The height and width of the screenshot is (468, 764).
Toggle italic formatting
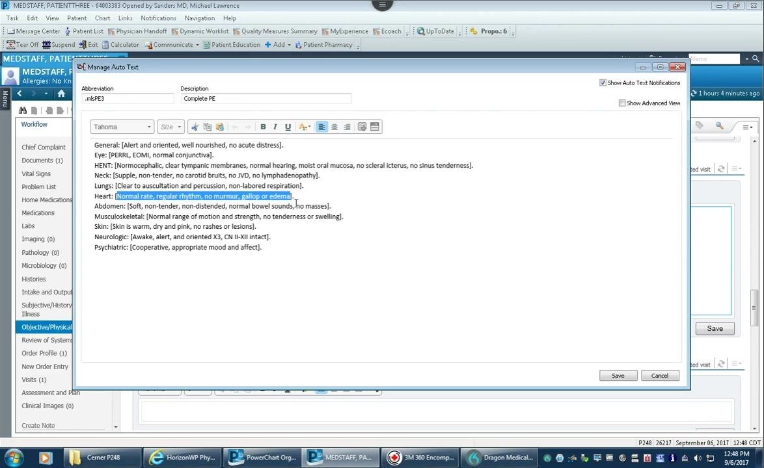(x=275, y=127)
